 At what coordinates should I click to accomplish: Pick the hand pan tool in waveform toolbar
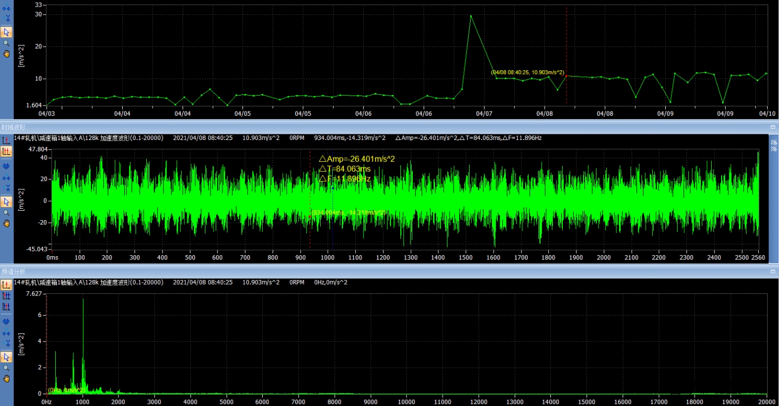coord(7,223)
